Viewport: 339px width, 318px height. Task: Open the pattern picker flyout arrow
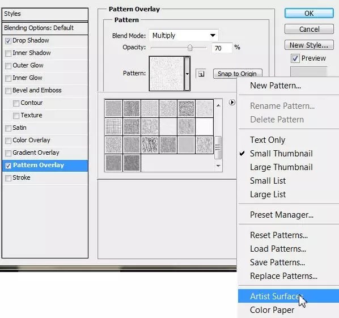[x=232, y=102]
